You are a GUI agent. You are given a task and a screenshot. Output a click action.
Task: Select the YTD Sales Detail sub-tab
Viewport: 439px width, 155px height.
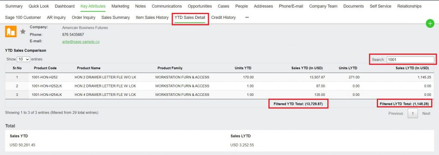pyautogui.click(x=190, y=18)
